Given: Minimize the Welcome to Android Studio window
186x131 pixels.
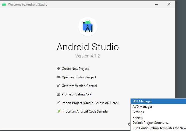Looking at the screenshot, I should point(156,4).
